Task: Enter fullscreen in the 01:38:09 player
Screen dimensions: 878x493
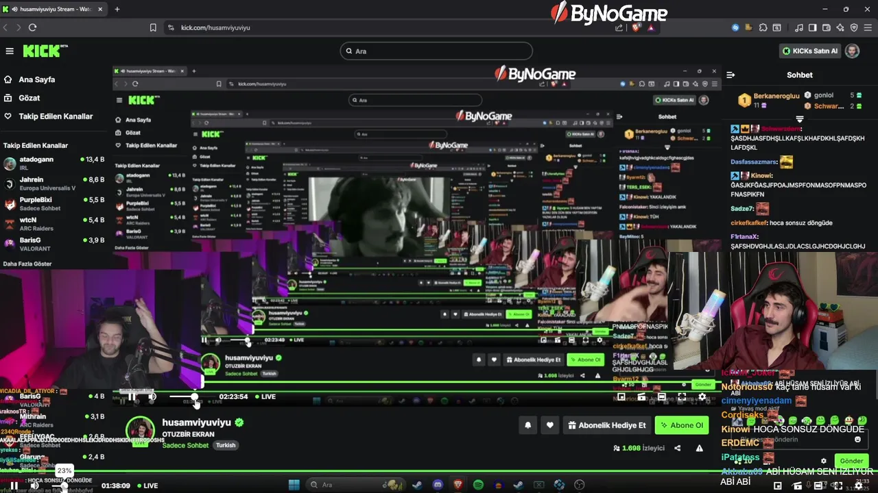Action: point(838,485)
